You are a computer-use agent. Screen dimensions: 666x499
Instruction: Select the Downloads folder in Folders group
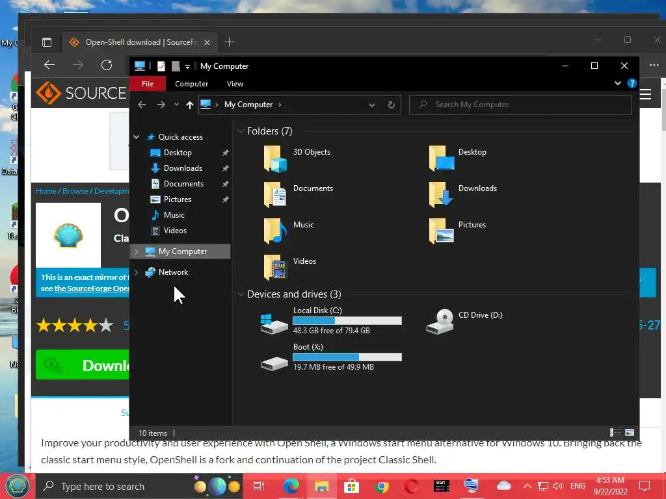pos(463,195)
